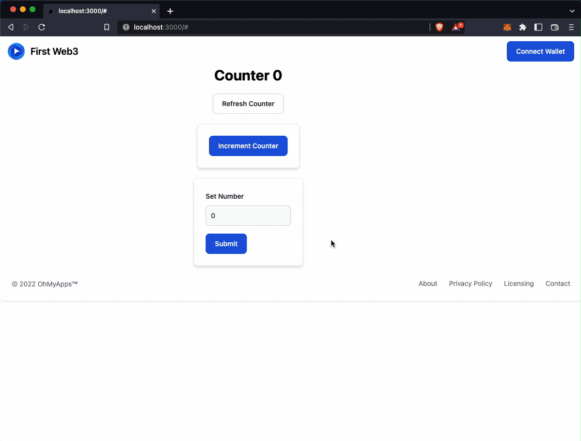
Task: Click the First Web3 logo icon
Action: (x=16, y=51)
